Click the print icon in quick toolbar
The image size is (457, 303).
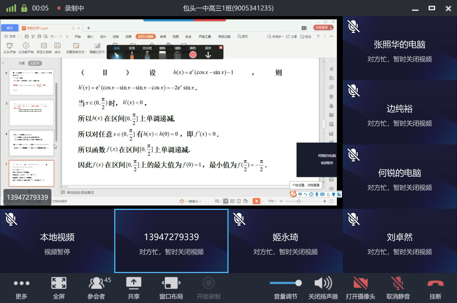pos(39,36)
